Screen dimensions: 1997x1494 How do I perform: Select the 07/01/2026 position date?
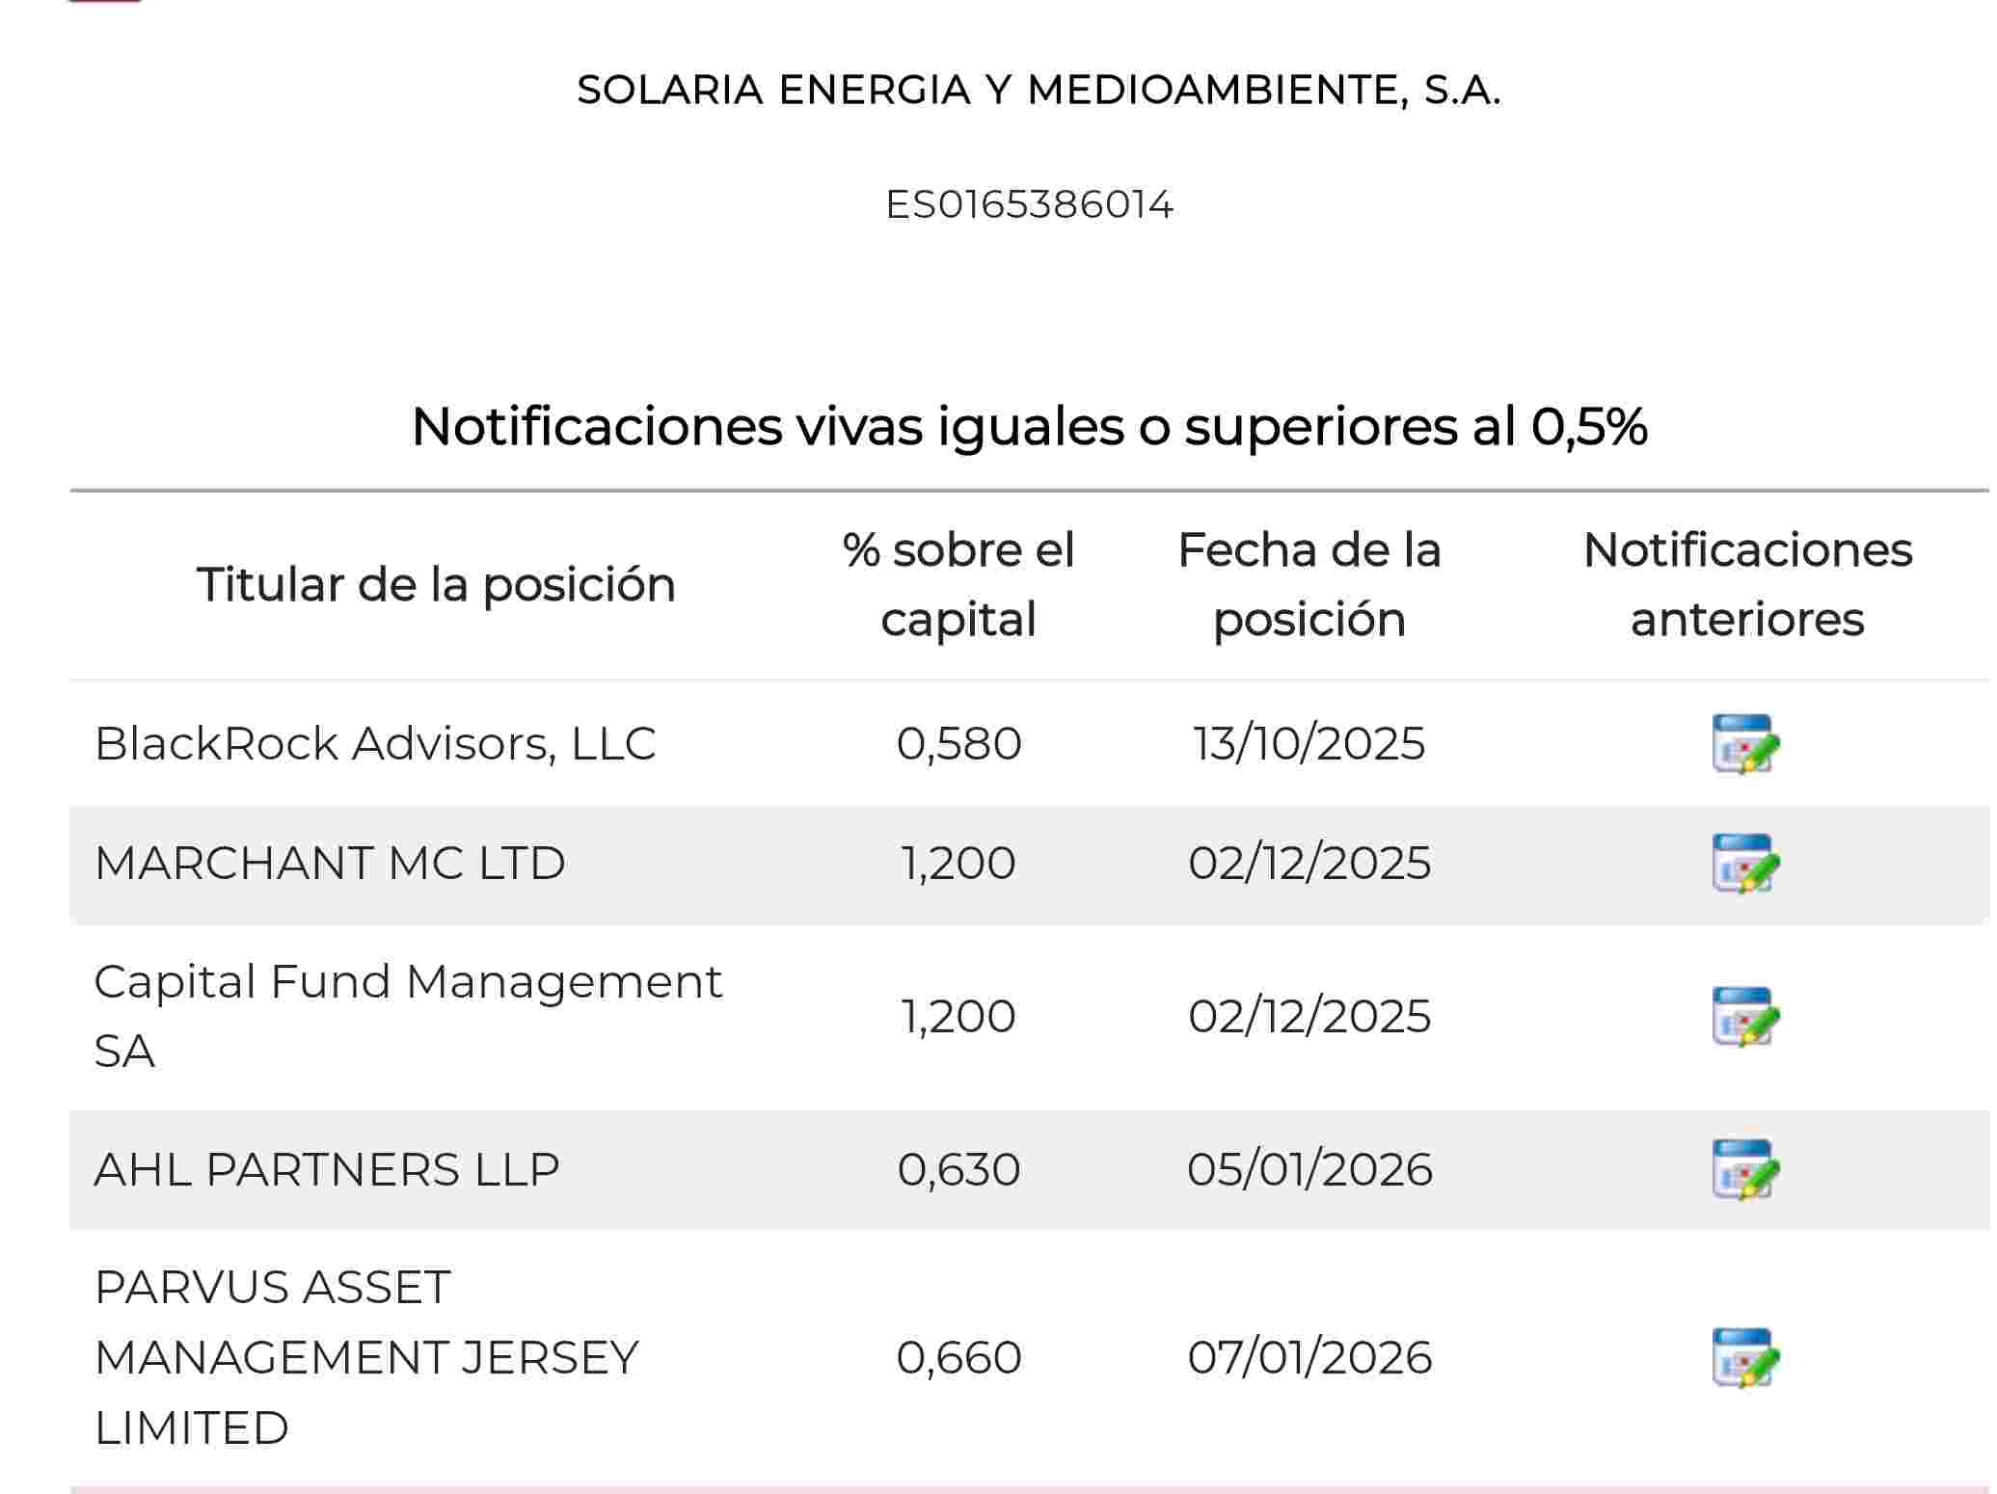pyautogui.click(x=1309, y=1357)
